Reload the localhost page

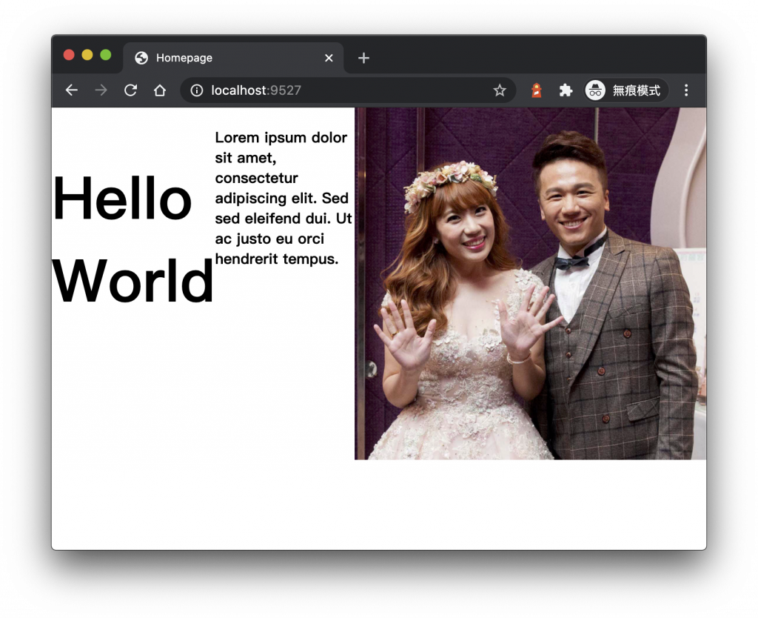130,90
